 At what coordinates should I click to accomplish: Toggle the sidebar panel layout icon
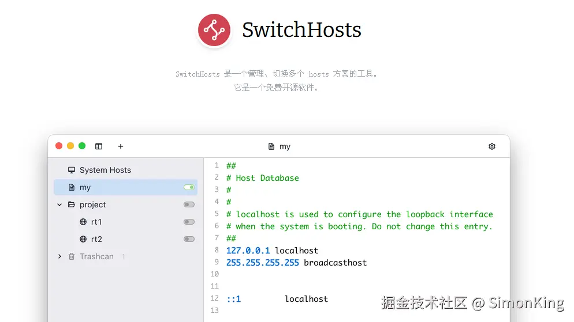[x=99, y=146]
